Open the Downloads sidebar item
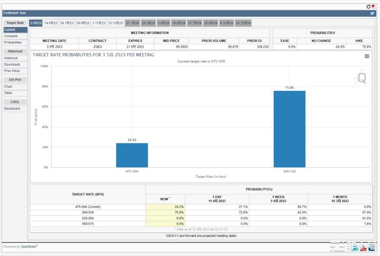The image size is (380, 256). 12,65
